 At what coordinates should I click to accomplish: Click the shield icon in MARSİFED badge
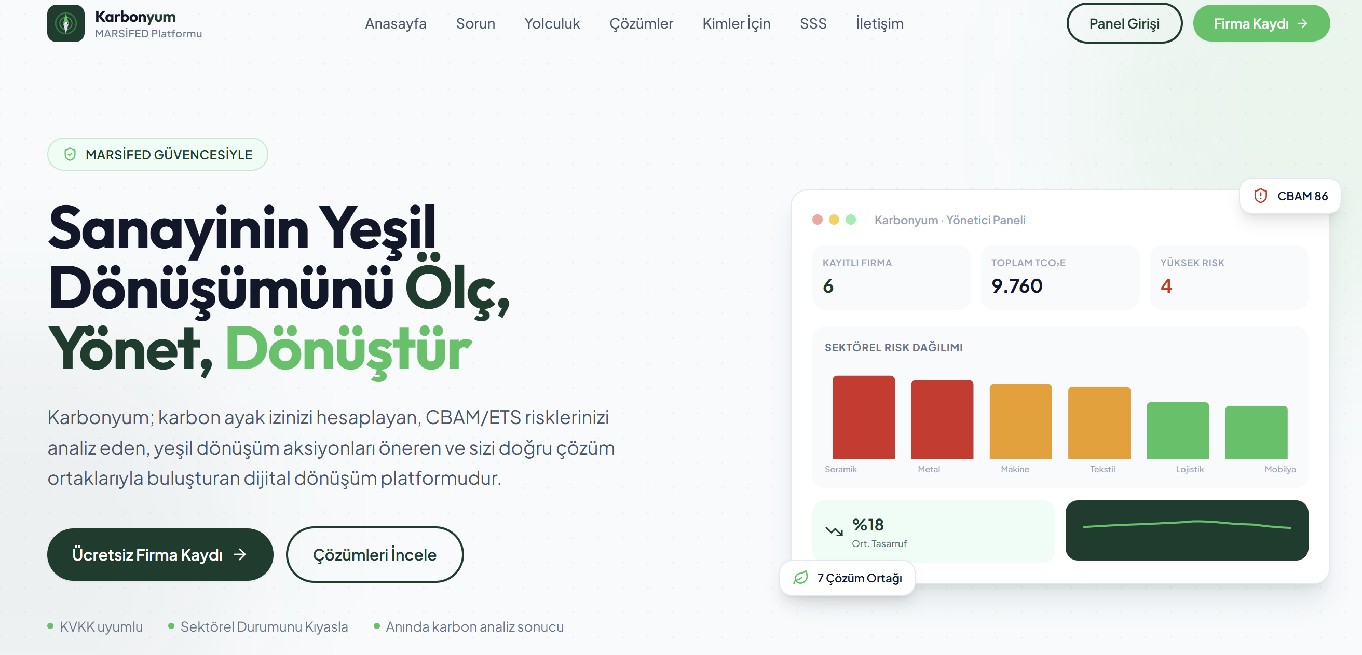[x=70, y=154]
